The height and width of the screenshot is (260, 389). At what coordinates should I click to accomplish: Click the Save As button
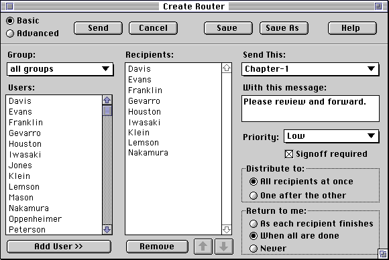tap(284, 28)
